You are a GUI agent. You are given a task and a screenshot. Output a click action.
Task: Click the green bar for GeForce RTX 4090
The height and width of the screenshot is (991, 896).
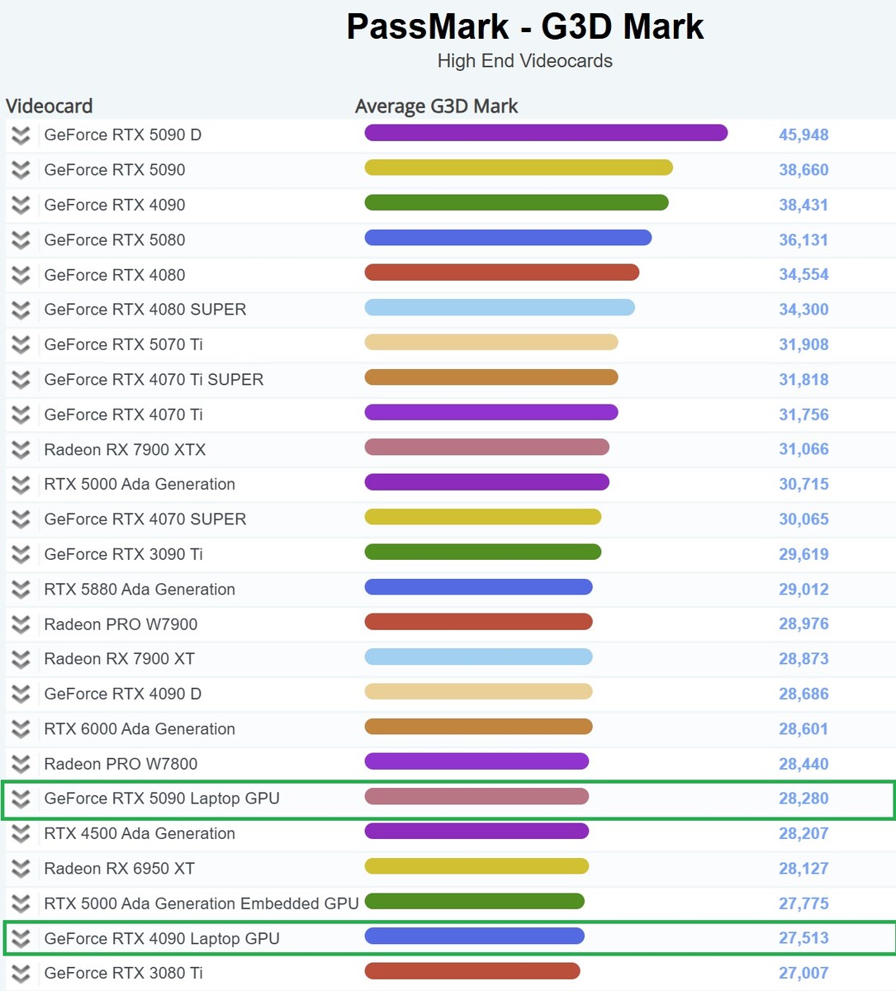pyautogui.click(x=516, y=202)
